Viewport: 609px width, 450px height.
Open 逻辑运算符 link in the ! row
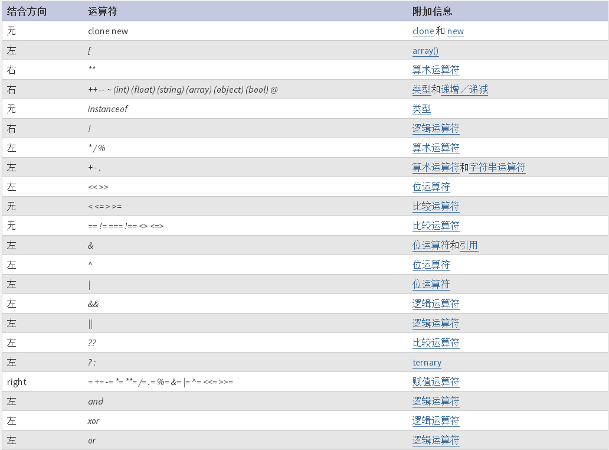tap(436, 128)
